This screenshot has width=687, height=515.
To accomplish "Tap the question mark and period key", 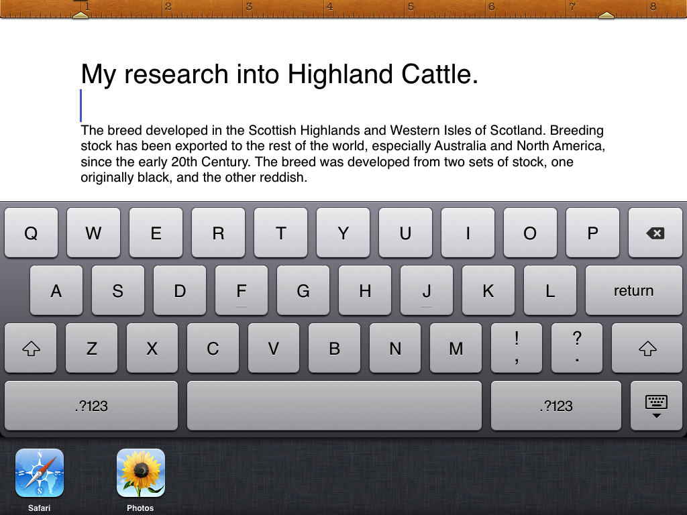I will (577, 348).
